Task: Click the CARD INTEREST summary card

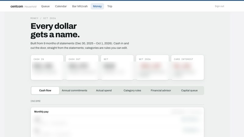Action: coord(188,67)
